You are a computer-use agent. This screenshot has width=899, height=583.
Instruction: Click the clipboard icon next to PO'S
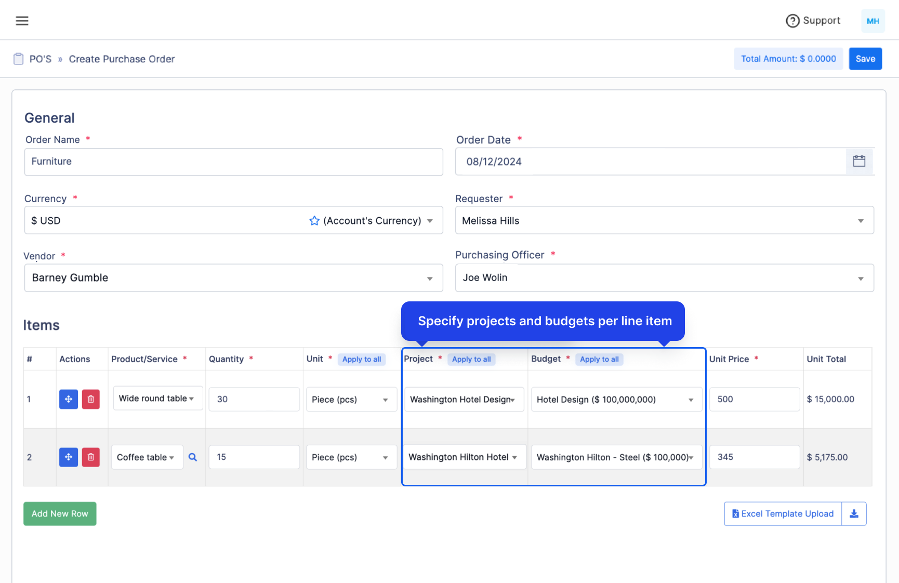pyautogui.click(x=18, y=59)
